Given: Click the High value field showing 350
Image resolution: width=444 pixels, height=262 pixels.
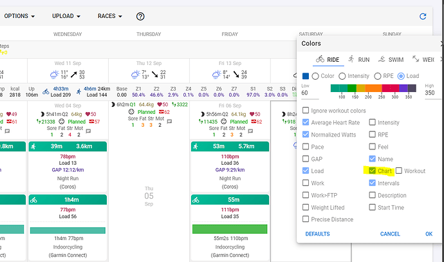Looking at the screenshot, I should [432, 93].
